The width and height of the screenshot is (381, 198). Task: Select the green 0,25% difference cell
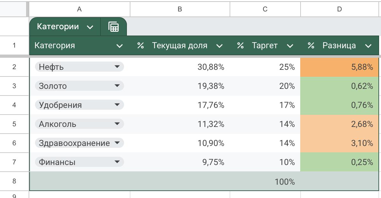[x=339, y=162]
